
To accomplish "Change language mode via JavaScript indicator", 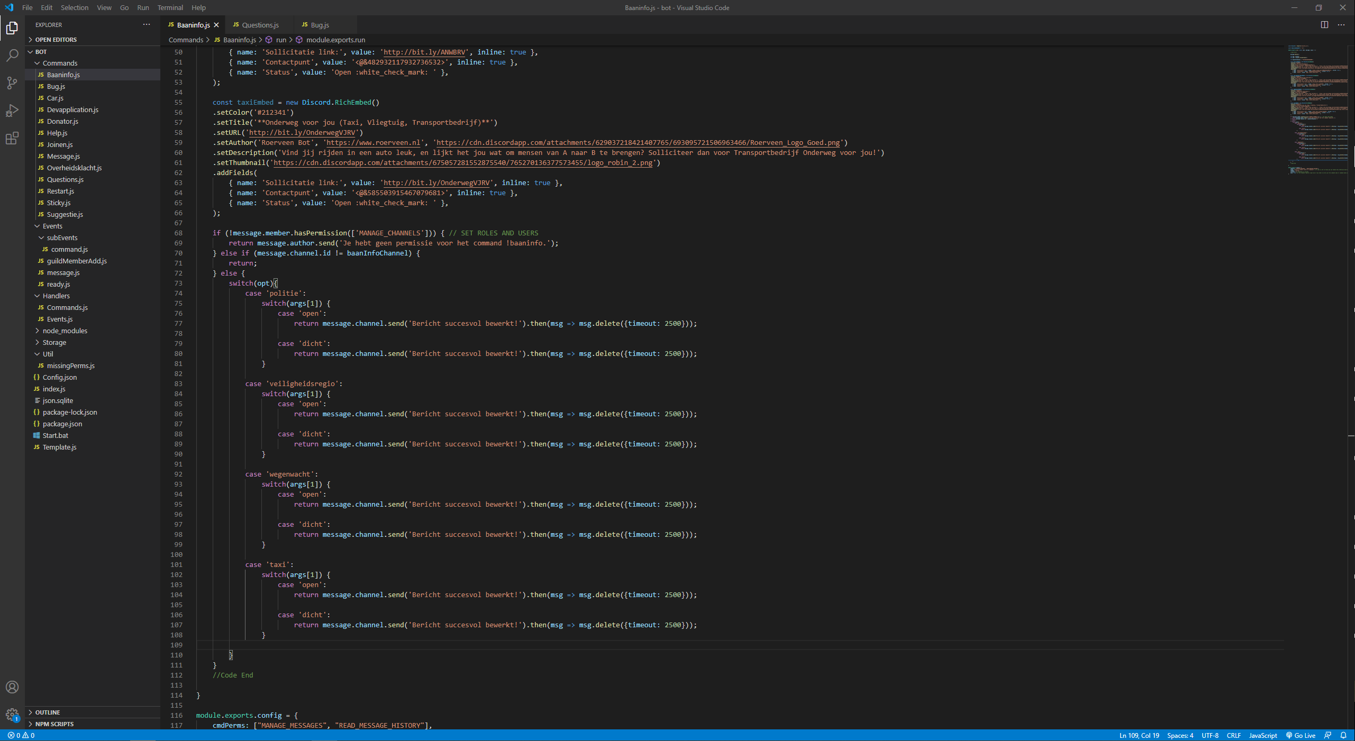I will 1262,735.
